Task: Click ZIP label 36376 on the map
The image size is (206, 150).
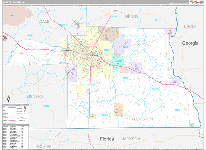Action: [x=125, y=47]
